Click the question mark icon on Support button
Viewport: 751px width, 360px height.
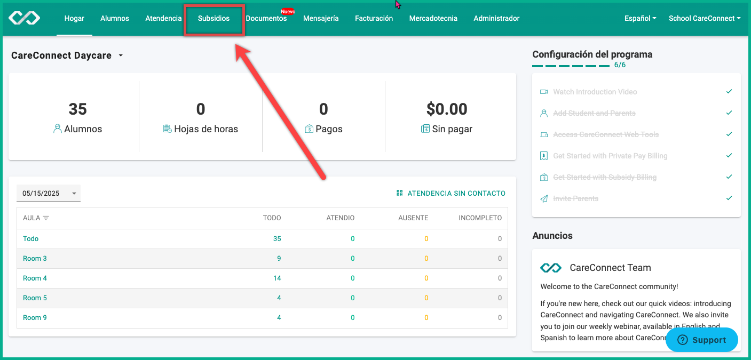click(x=682, y=340)
